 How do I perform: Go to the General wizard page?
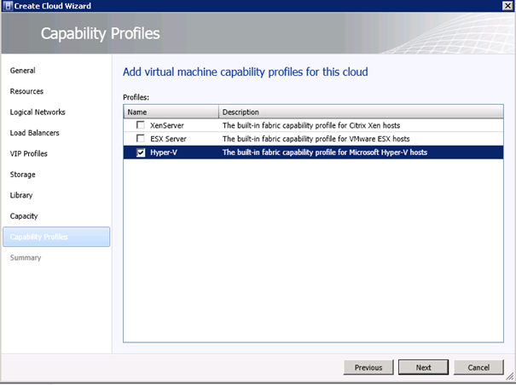point(23,71)
